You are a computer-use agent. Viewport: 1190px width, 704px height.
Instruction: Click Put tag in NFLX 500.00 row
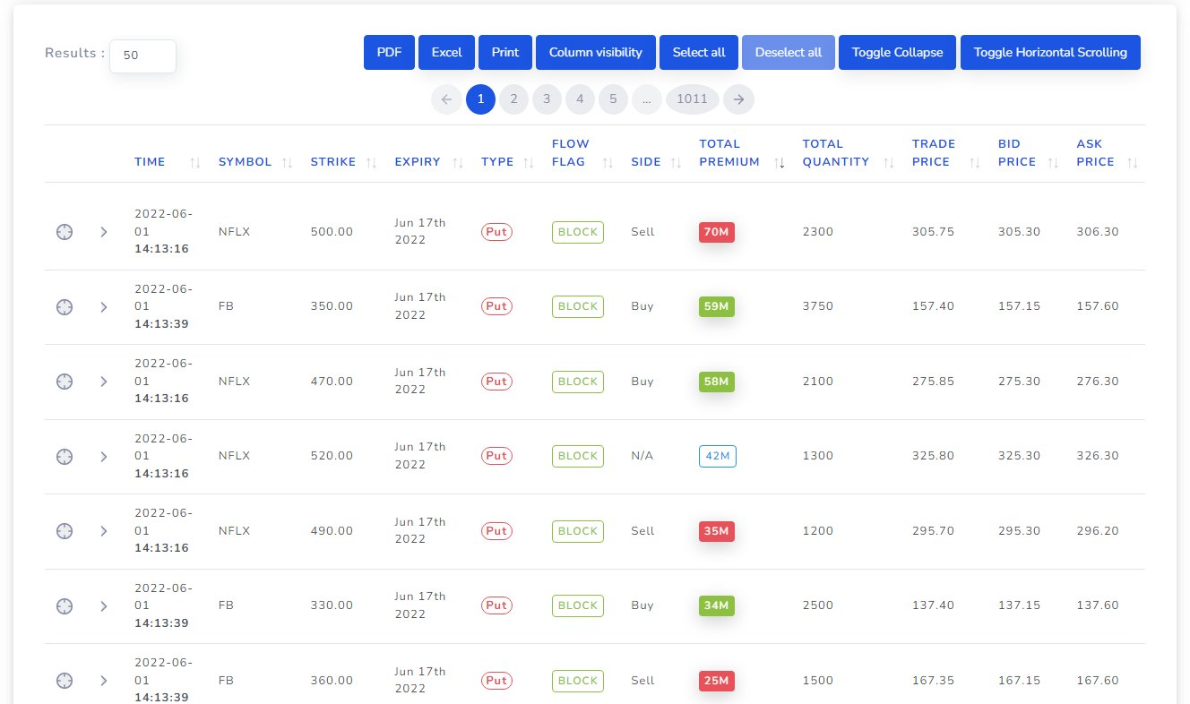(x=497, y=232)
